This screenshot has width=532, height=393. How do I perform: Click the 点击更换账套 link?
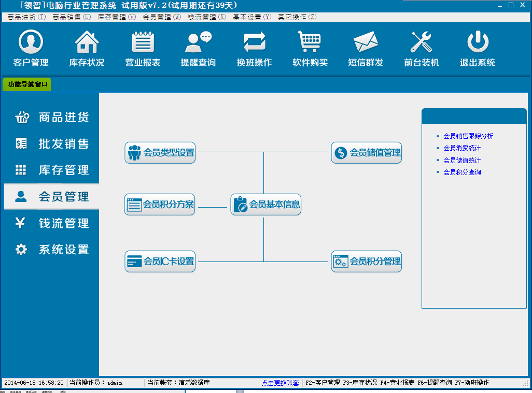(280, 383)
